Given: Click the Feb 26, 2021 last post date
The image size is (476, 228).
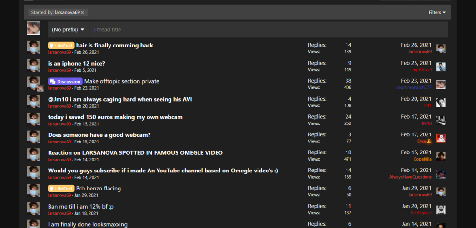Looking at the screenshot, I should coord(416,45).
